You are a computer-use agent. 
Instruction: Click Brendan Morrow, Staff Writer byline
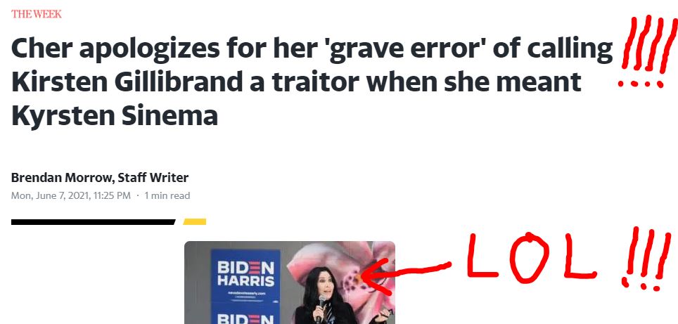tap(100, 178)
